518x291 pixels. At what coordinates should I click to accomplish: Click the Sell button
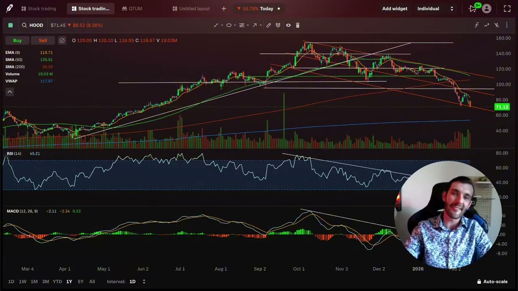click(x=43, y=40)
